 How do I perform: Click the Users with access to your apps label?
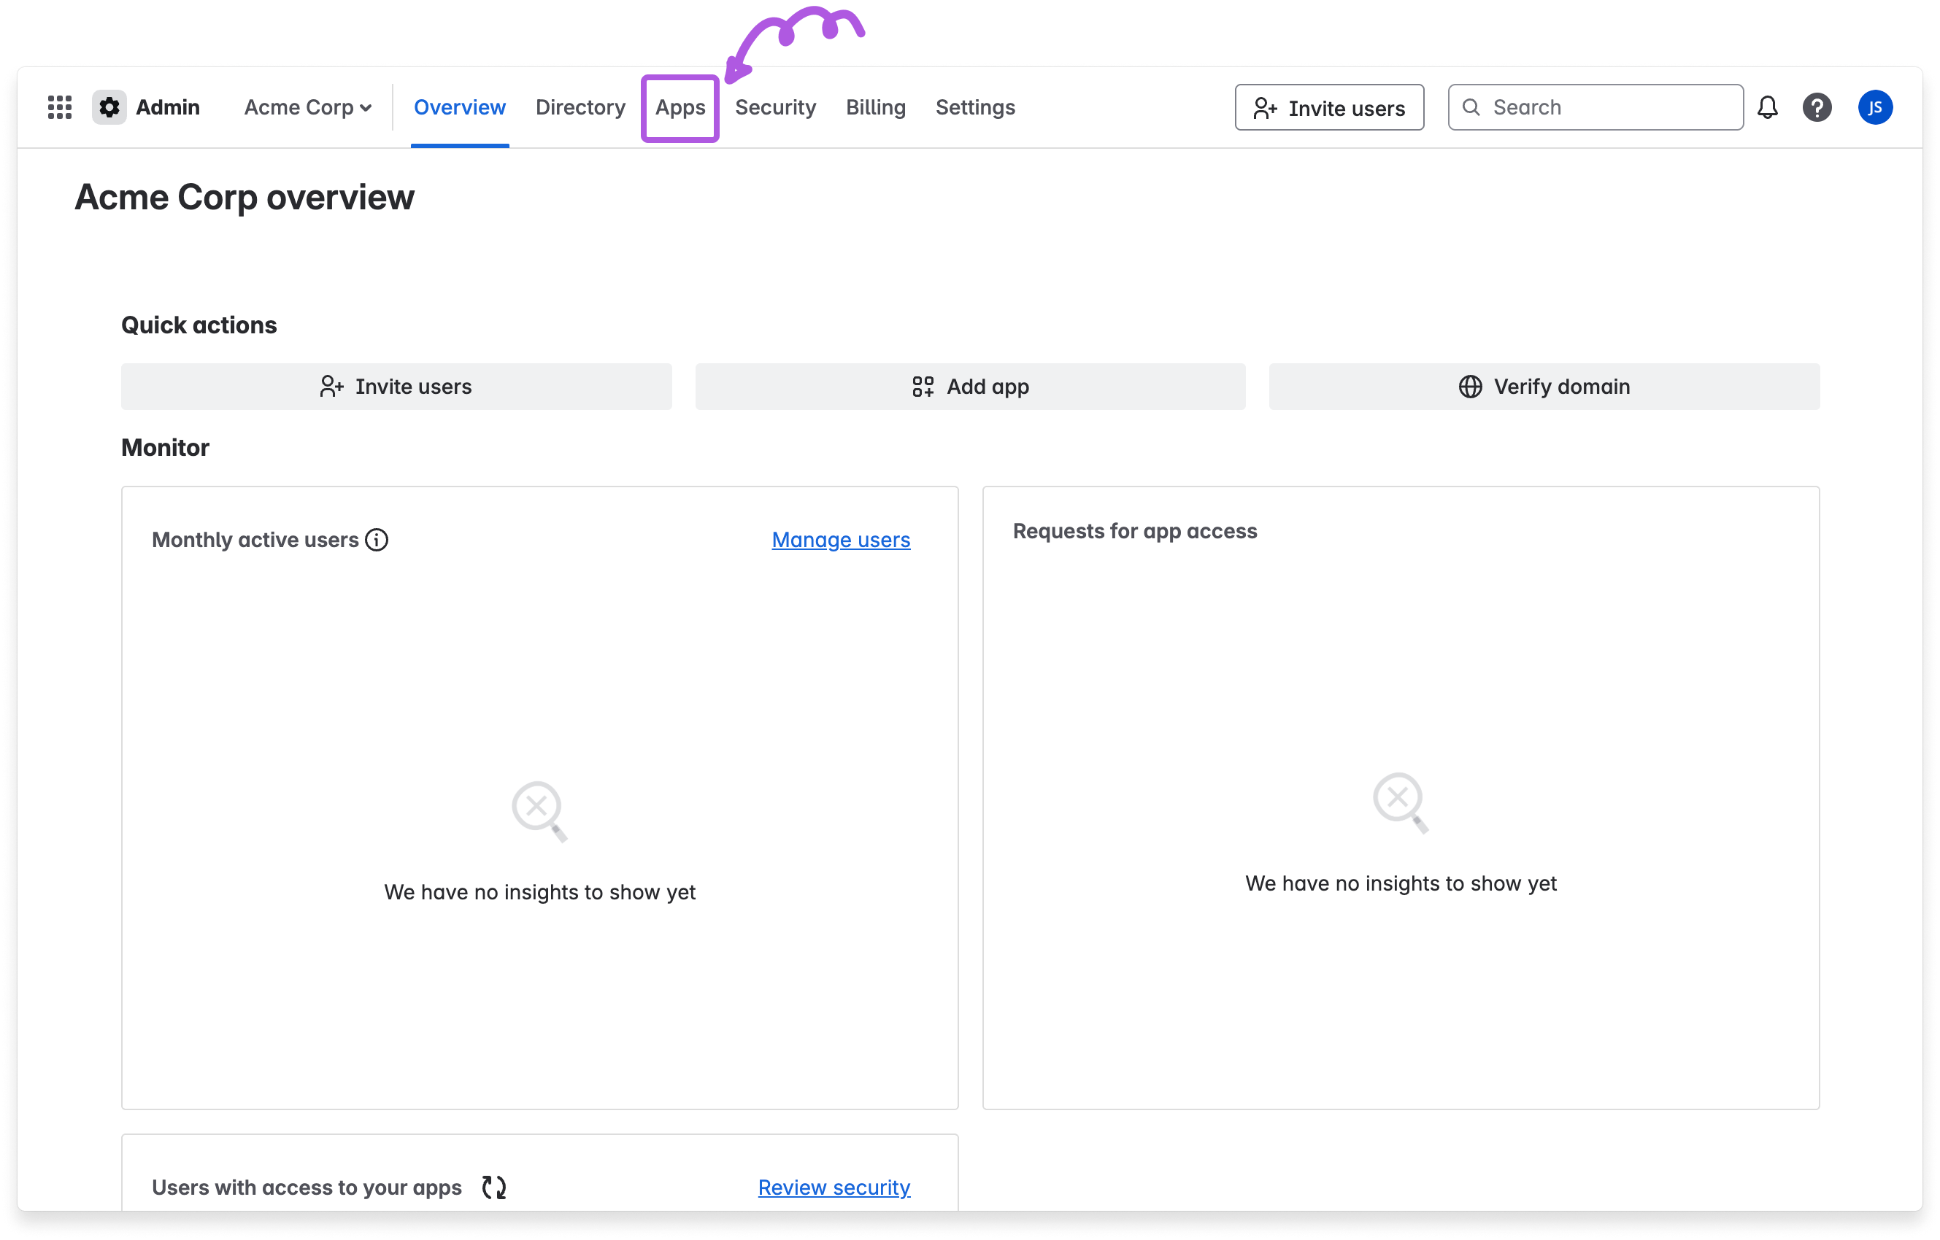click(306, 1187)
